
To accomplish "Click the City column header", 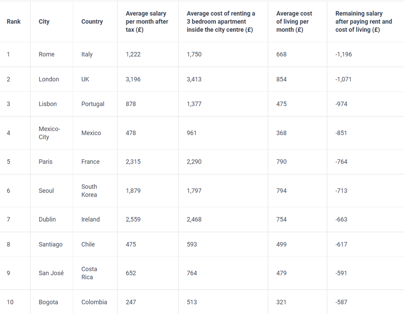I will pyautogui.click(x=44, y=22).
